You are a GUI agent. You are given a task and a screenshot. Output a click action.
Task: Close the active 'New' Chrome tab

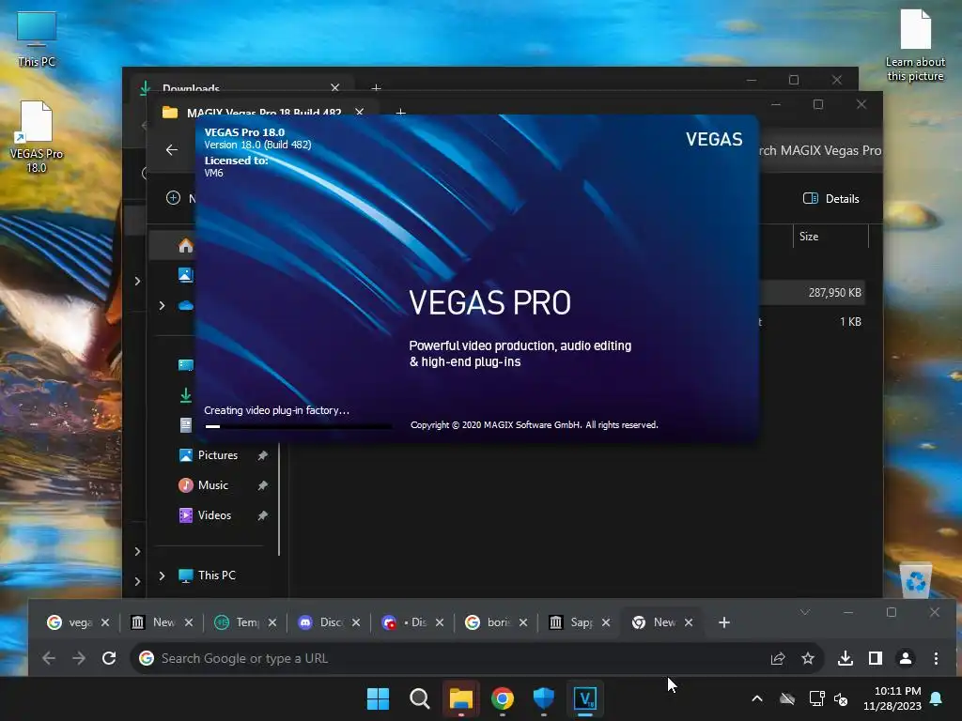(689, 622)
